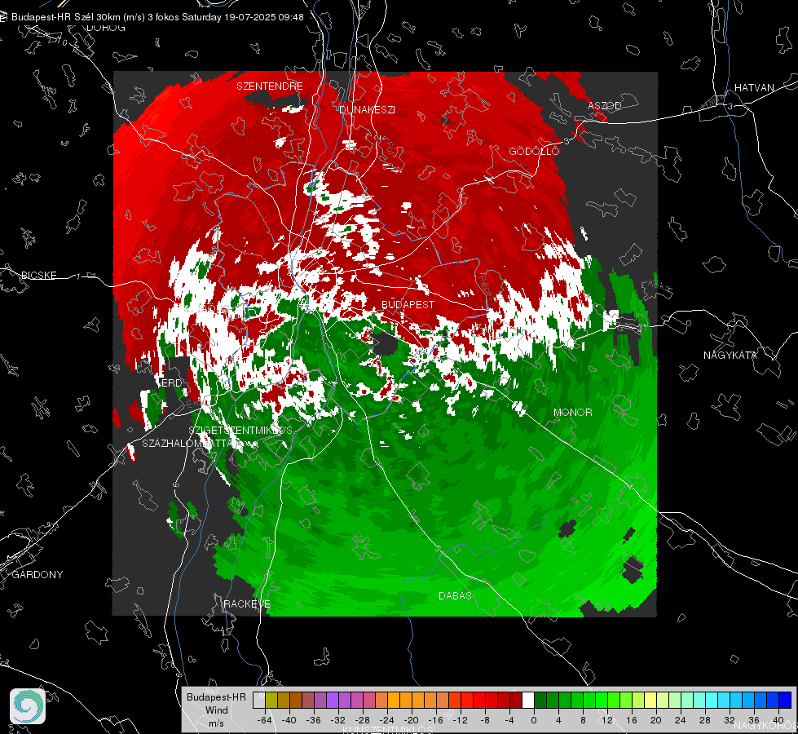Click the 0 value on the legend scale
Viewport: 798px width, 734px height.
pos(534,720)
